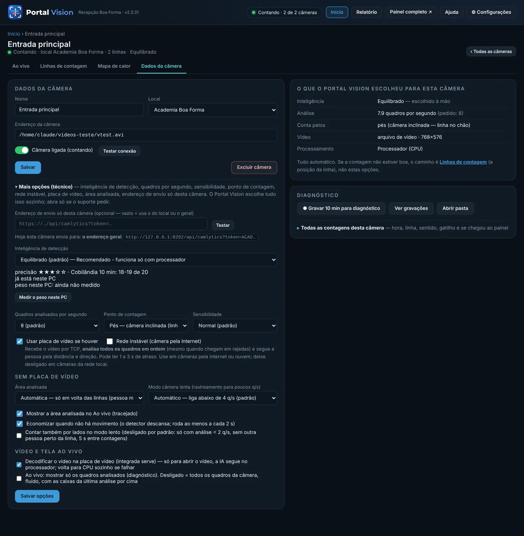Uncheck Usar placa de vídeo se houver
This screenshot has height=536, width=524.
pos(20,341)
